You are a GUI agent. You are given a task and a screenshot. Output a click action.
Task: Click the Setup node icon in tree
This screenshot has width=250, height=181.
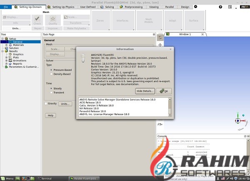[x=6, y=39]
